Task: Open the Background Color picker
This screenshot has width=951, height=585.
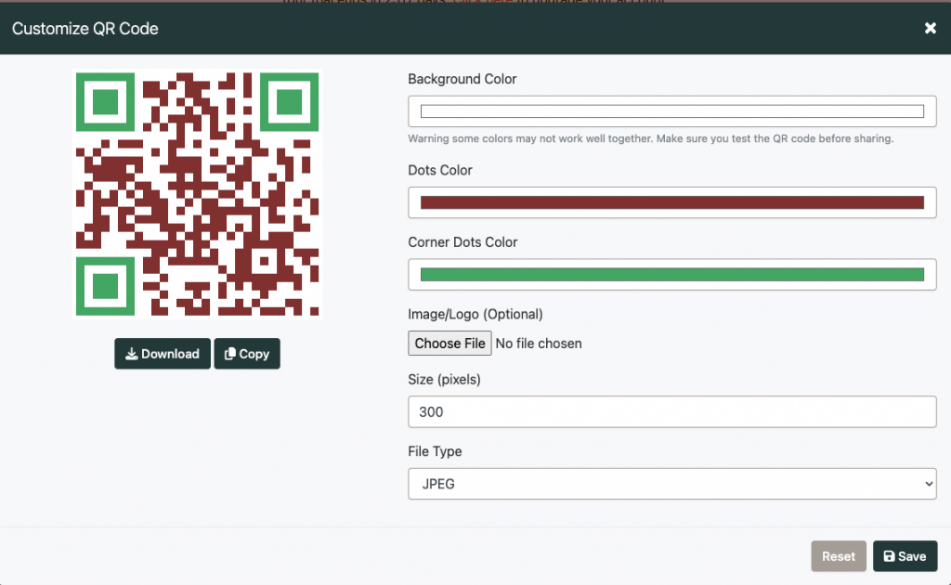Action: pyautogui.click(x=672, y=110)
